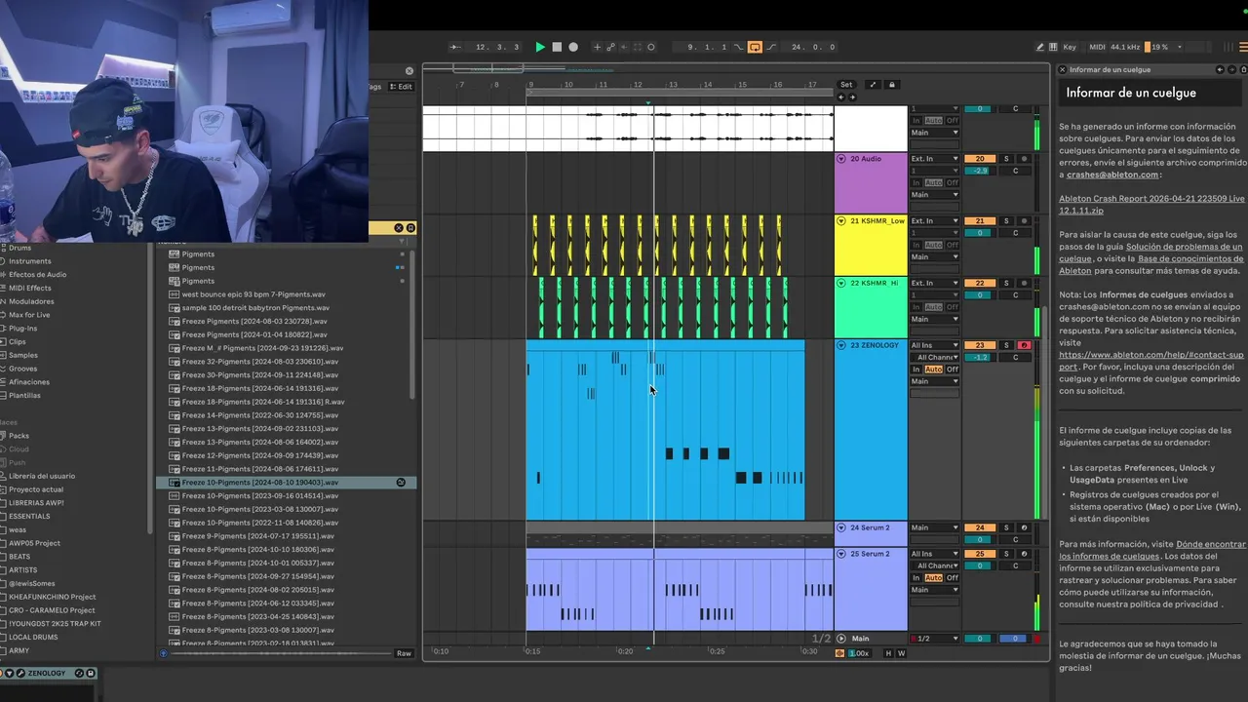1248x702 pixels.
Task: Fold the 22 KSHMR_Hi track
Action: pos(841,283)
